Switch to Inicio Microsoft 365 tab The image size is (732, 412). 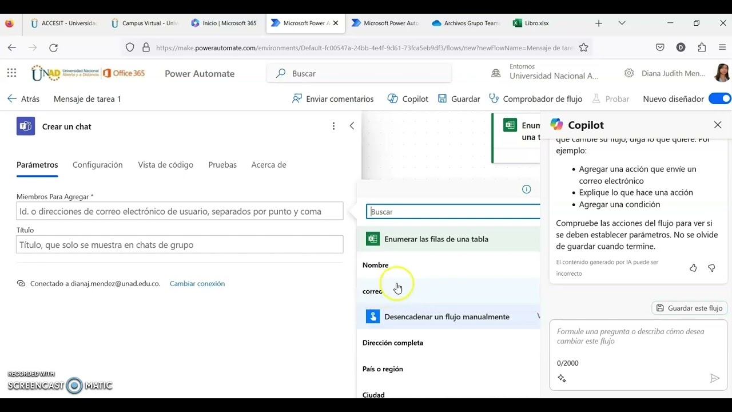224,23
